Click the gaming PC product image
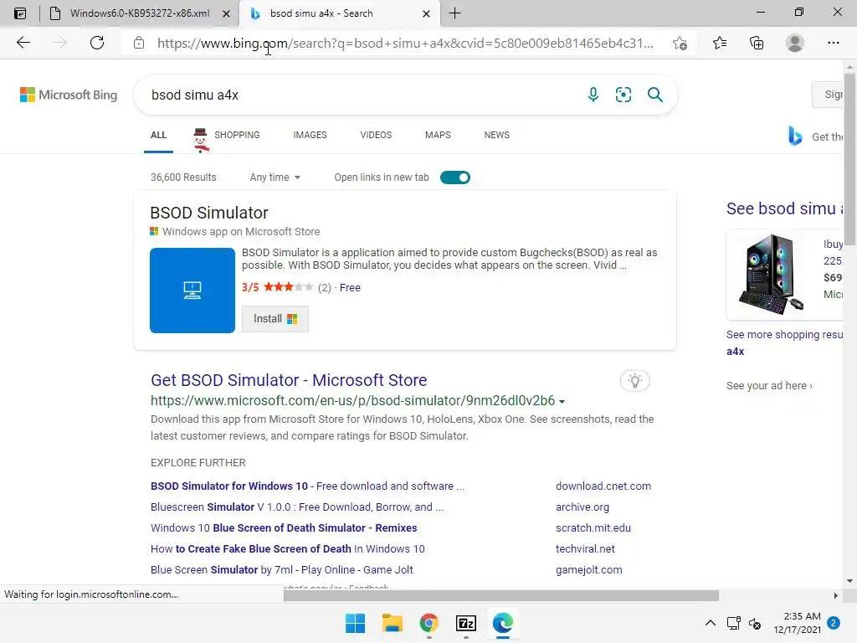Screen dimensions: 857x643 click(x=771, y=274)
